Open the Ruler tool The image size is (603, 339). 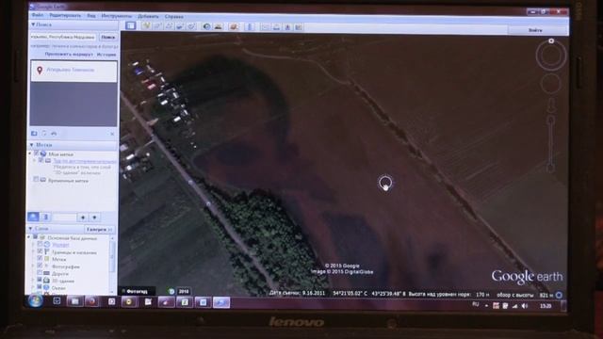pos(250,26)
